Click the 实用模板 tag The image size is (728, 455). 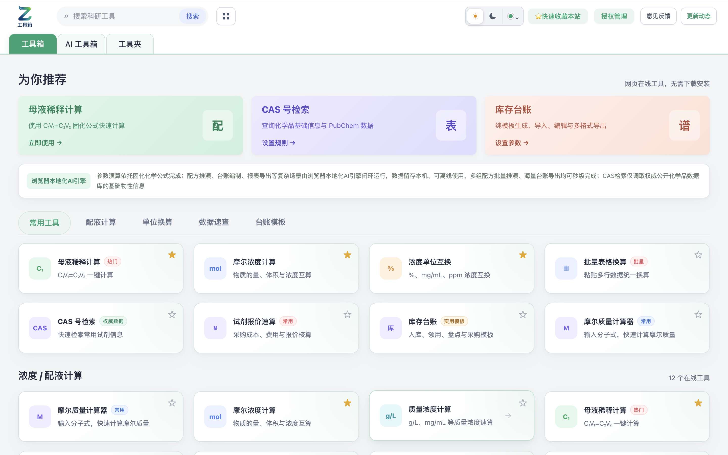click(454, 321)
